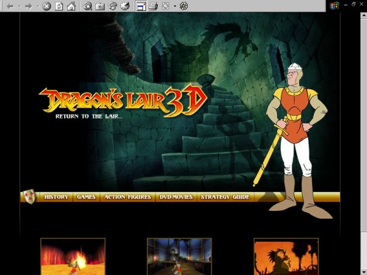
Task: Toggle the Fullscreen window icon
Action: [141, 6]
